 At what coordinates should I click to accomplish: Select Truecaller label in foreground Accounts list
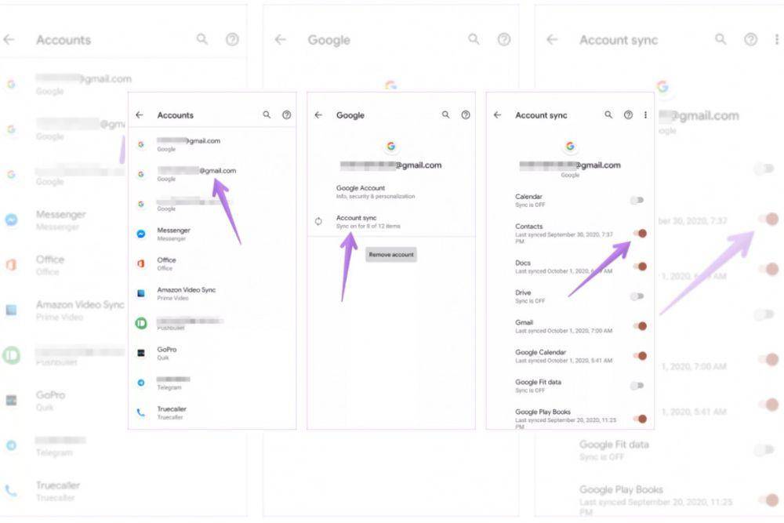[x=172, y=409]
